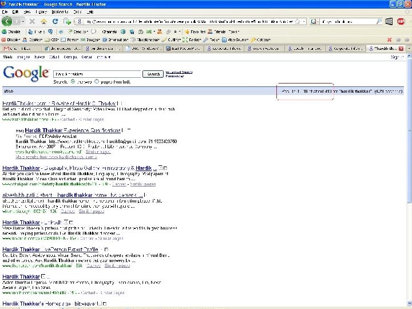Click the grid window icon beside search box
Screen dimensions: 412x309
389,21
